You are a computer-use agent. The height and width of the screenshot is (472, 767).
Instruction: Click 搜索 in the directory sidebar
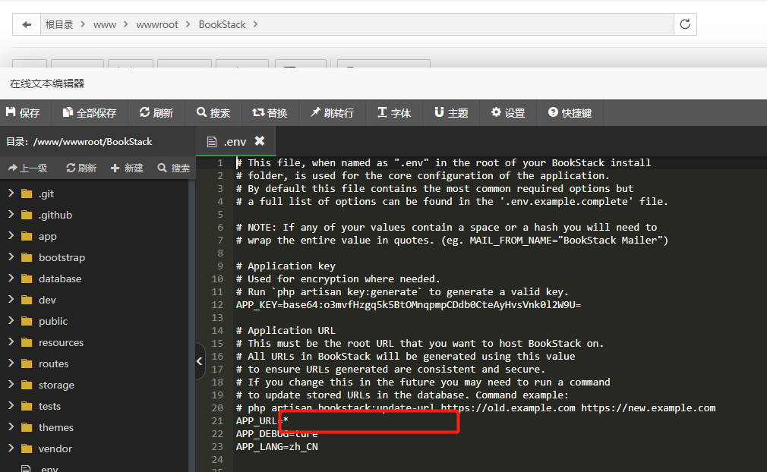click(174, 168)
